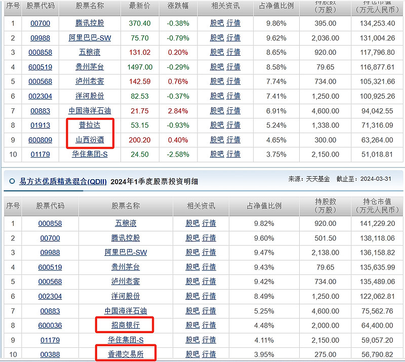This screenshot has width=405, height=362.
Task: View 行情 in the 香港交易所 row
Action: point(209,354)
